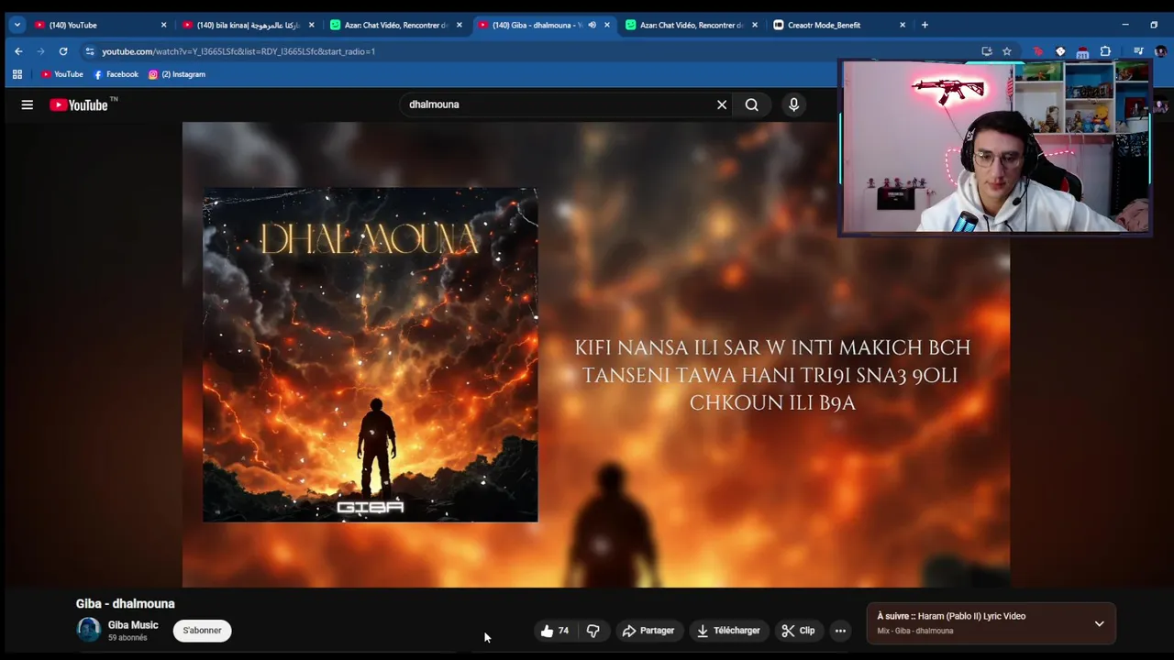
Task: Clear the search query with the X
Action: pos(722,104)
